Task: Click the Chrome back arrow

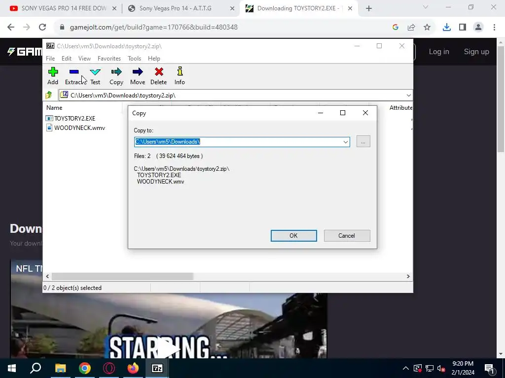Action: pyautogui.click(x=11, y=28)
